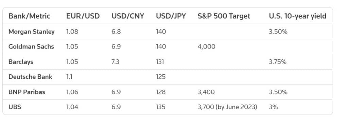348x126 pixels.
Task: Click Goldman Sachs S&P target 4,000
Action: point(206,47)
